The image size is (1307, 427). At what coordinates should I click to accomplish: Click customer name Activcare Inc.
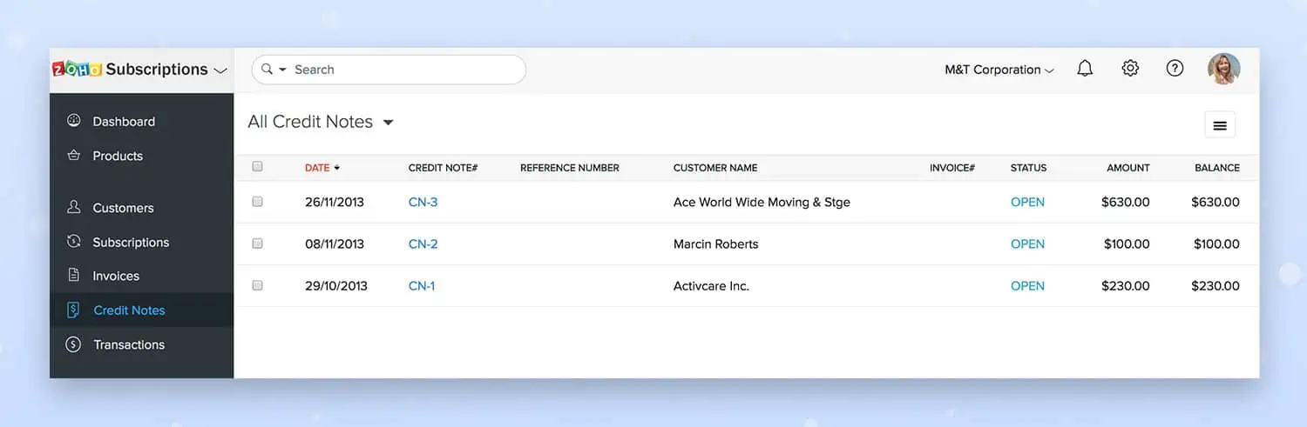pos(711,285)
